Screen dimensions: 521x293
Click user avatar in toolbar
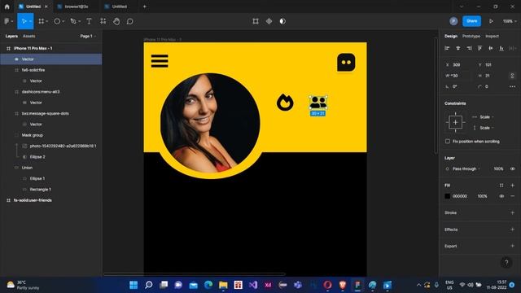tap(453, 21)
